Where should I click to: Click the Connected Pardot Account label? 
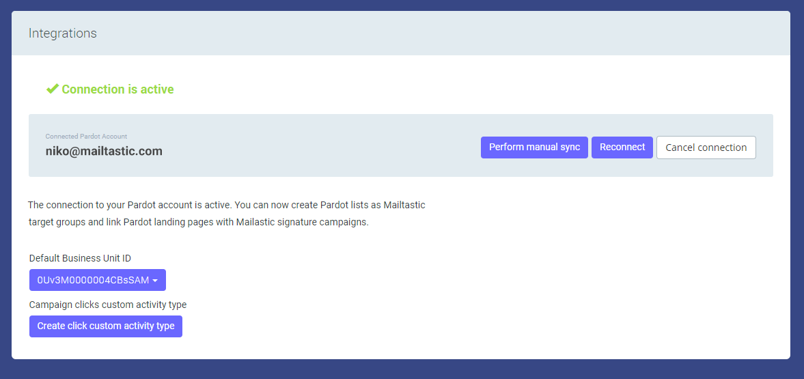pyautogui.click(x=86, y=137)
